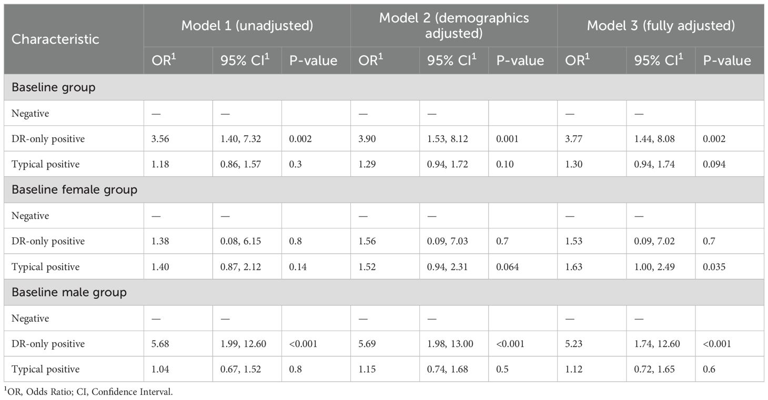This screenshot has height=400, width=768.
Task: Click the Baseline male group section heading
Action: point(69,292)
